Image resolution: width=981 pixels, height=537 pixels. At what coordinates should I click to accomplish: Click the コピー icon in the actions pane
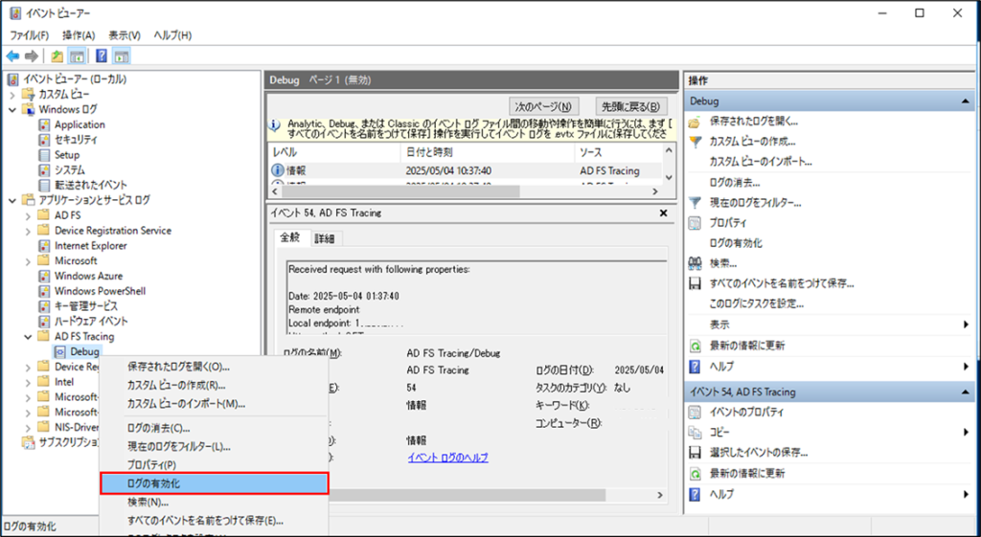(695, 433)
